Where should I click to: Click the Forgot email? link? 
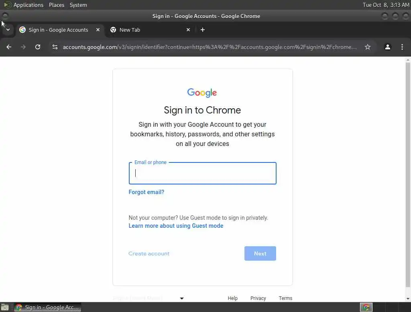pos(146,192)
